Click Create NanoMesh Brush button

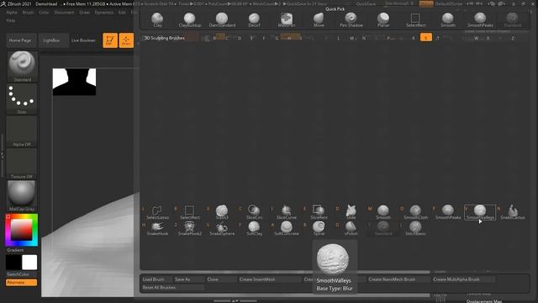point(398,279)
